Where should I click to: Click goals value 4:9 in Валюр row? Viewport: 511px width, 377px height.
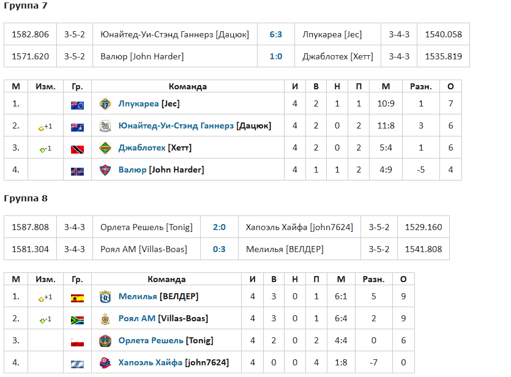coord(386,170)
